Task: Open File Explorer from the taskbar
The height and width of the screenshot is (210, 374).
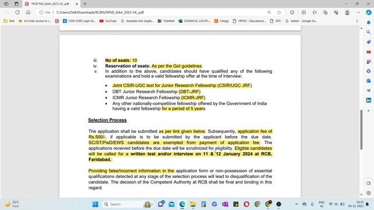Action: coord(193,204)
